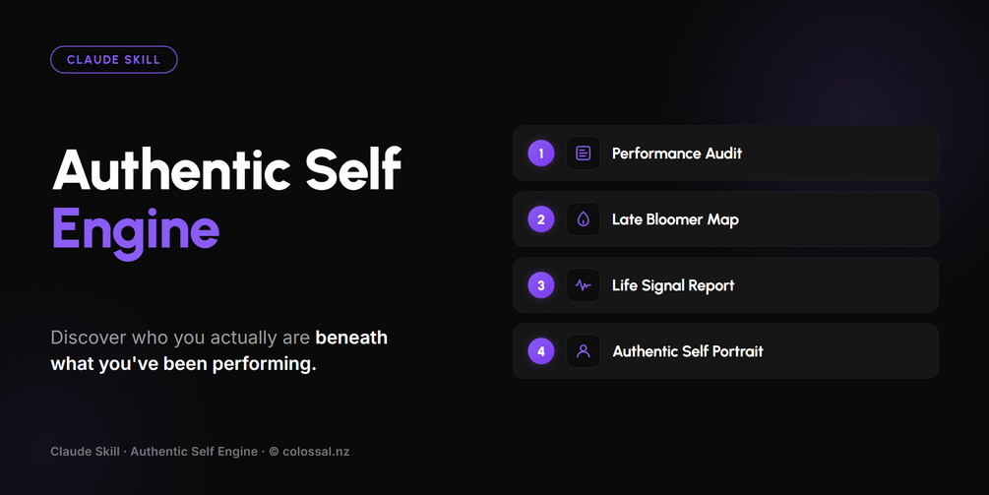Click the bold 'beneath' tagline word
The image size is (989, 495).
coord(351,338)
